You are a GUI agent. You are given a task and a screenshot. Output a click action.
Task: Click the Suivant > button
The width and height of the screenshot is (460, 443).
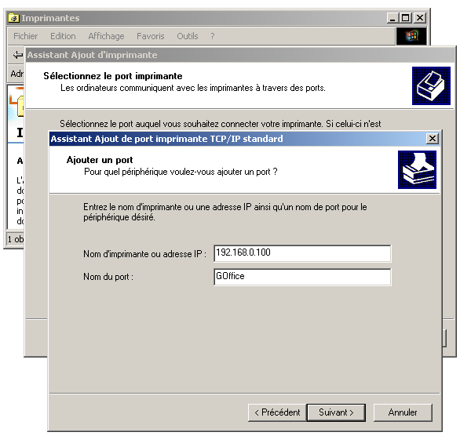(336, 412)
